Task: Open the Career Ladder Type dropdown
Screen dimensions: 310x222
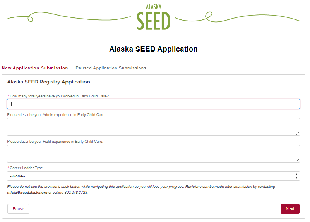Action: 153,176
